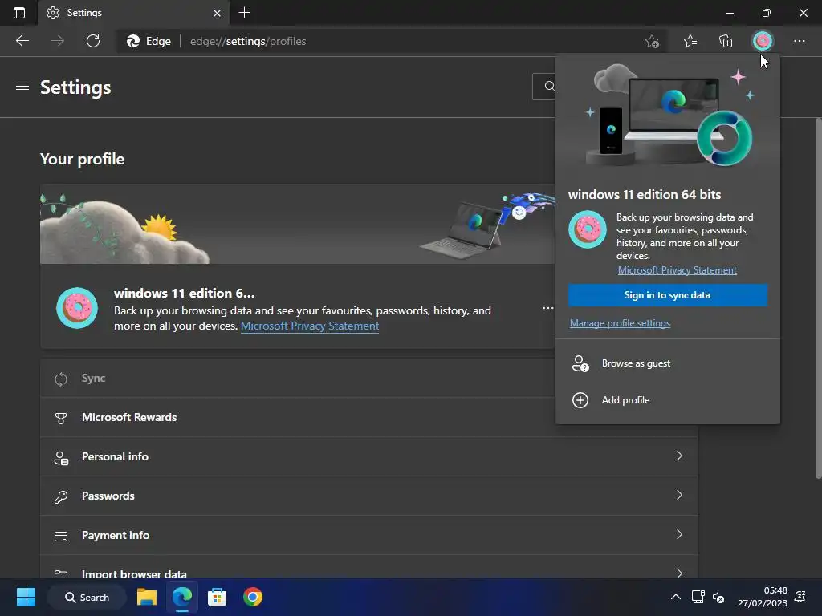Click the Passwords key icon
Image resolution: width=822 pixels, height=616 pixels.
[61, 496]
